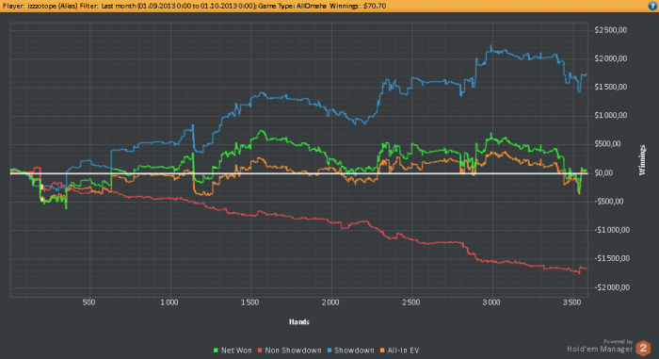
Task: Select the 'Non Showdown' legend label
Action: [293, 351]
